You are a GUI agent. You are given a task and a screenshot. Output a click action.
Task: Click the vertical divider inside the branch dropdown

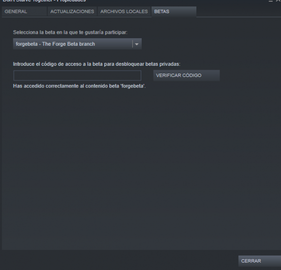pyautogui.click(x=132, y=44)
